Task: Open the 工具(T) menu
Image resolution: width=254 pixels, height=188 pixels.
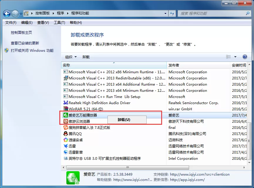Action: tap(59, 23)
